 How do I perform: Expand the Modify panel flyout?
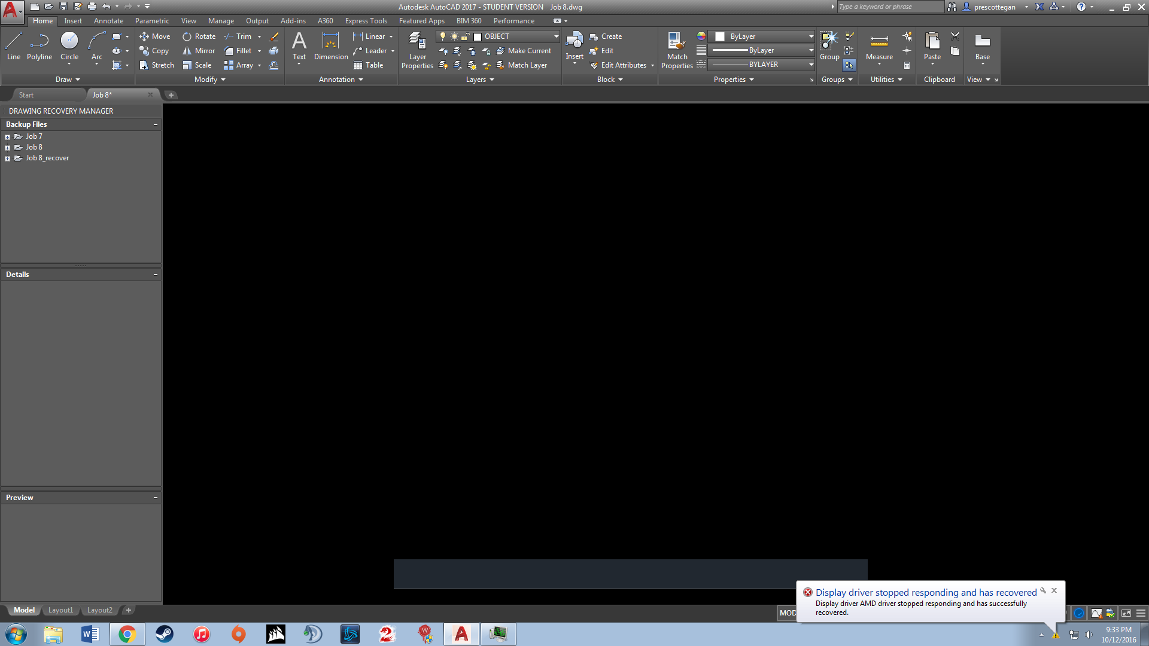[x=210, y=80]
